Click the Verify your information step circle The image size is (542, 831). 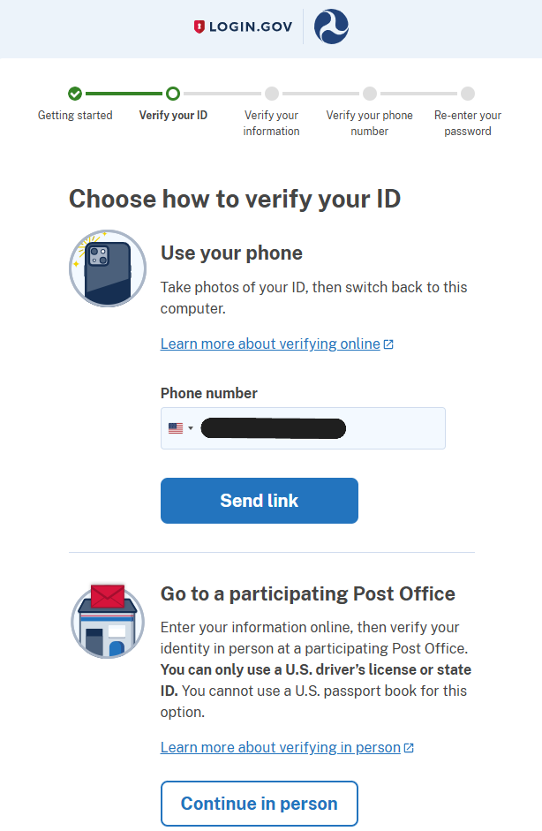coord(271,93)
